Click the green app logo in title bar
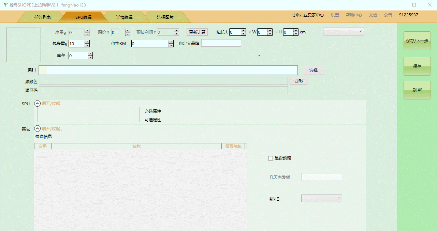437x231 pixels. [5, 5]
